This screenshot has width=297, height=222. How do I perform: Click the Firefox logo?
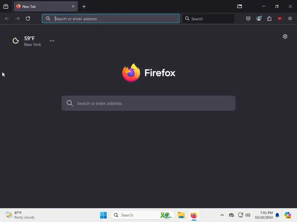[149, 73]
